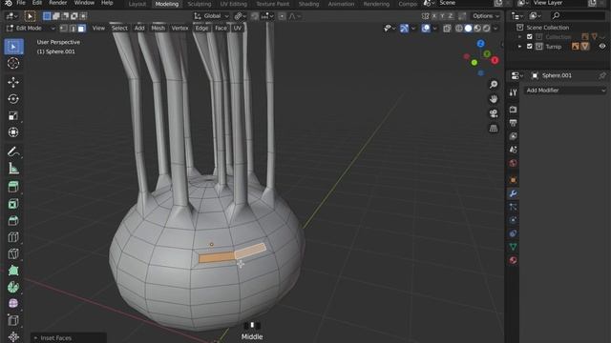The height and width of the screenshot is (343, 611).
Task: Enable face select mode
Action: point(81,28)
